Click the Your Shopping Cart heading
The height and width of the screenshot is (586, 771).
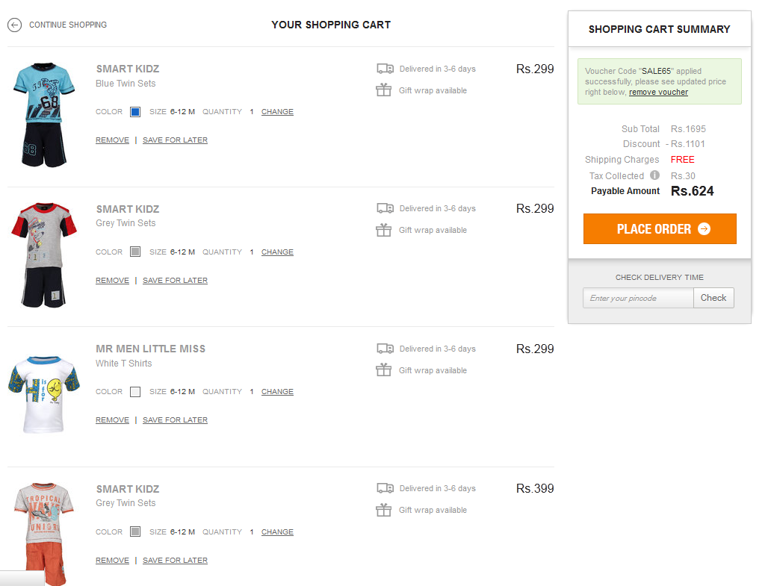331,25
